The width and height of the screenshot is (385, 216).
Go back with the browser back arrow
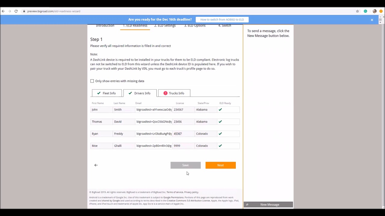(3, 11)
